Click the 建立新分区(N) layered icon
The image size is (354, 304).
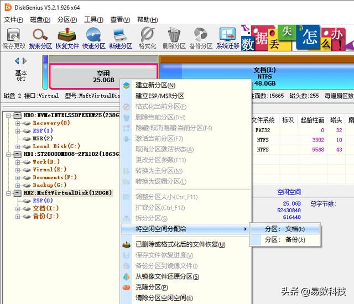(127, 86)
